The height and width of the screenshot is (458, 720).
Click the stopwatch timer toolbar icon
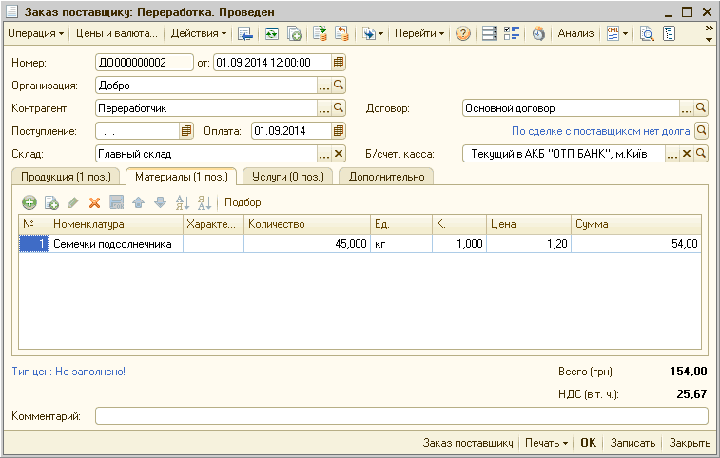[538, 33]
